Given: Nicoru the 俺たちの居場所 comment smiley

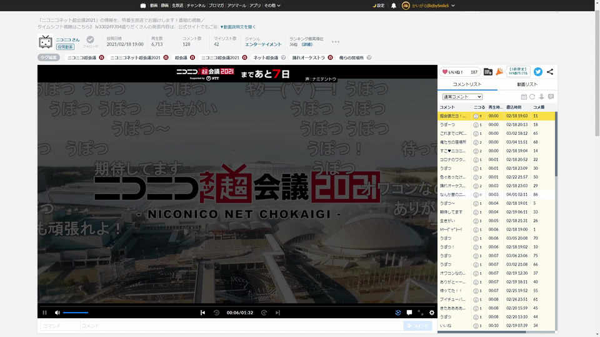Looking at the screenshot, I should coord(476,142).
